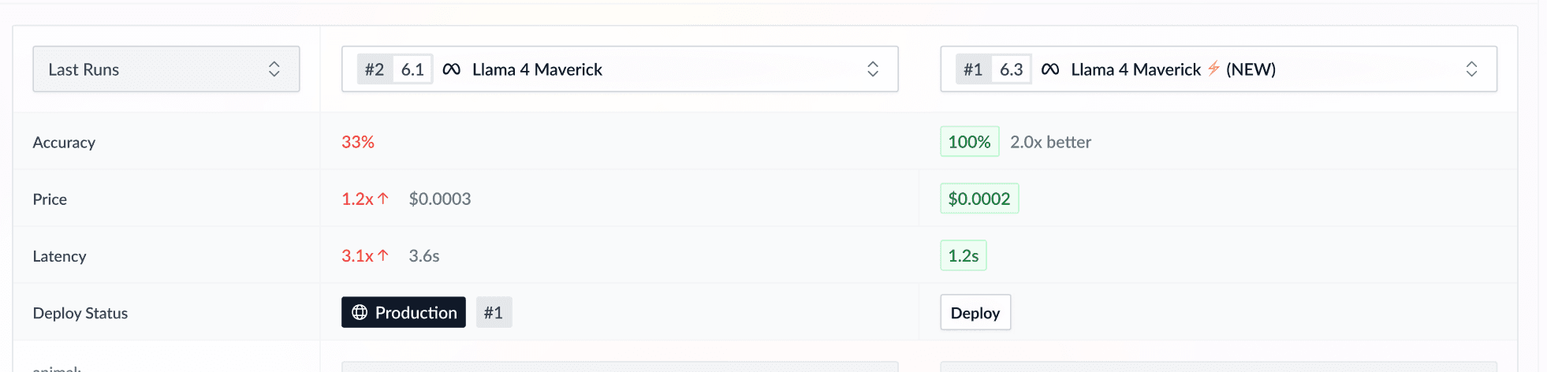Screen dimensions: 1547x372
Task: Click the $0.0002 price badge
Action: (979, 199)
